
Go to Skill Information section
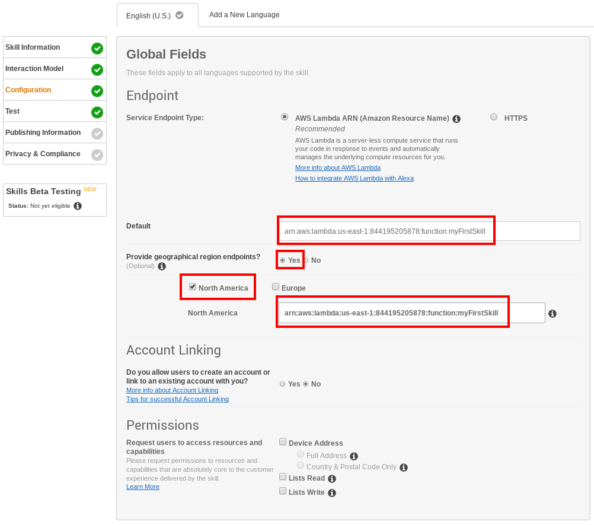[55, 47]
